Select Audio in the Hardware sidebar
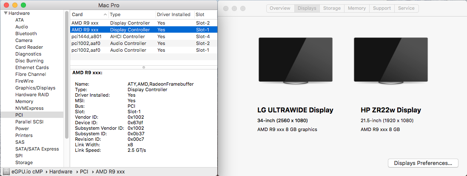Image resolution: width=467 pixels, height=176 pixels. 21,27
